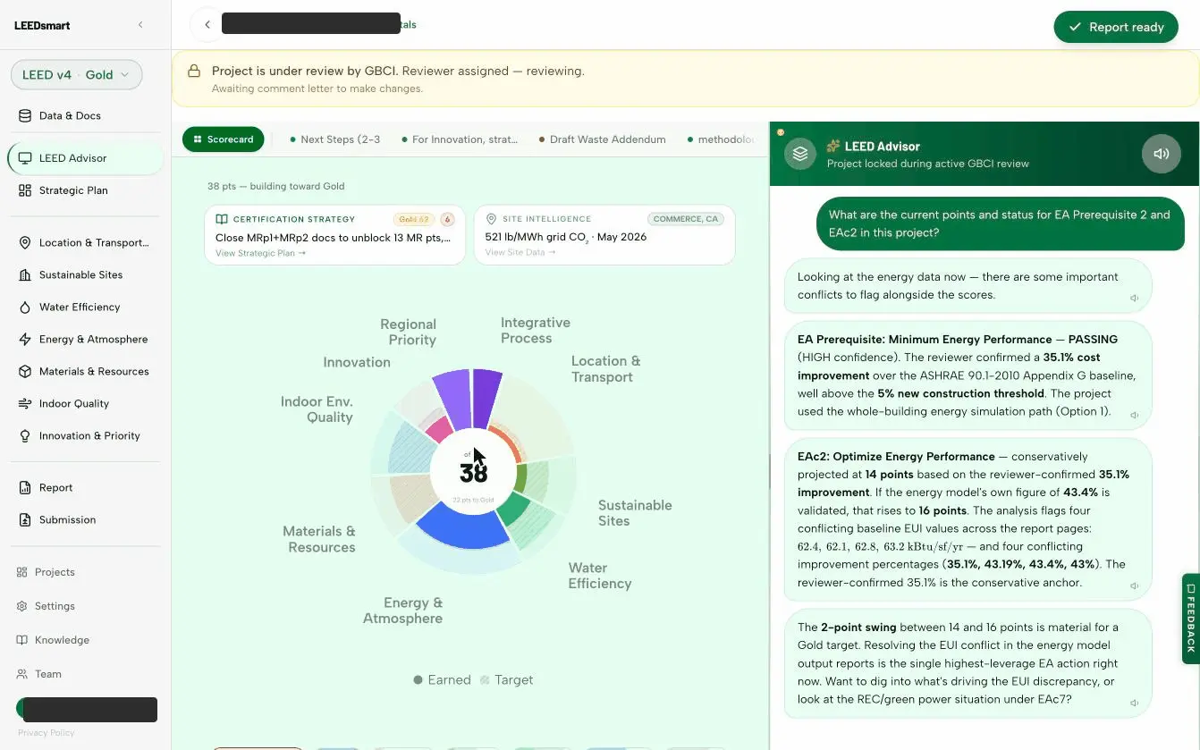Click the 38 points center of scorecard chart
Image resolution: width=1200 pixels, height=750 pixels.
473,473
